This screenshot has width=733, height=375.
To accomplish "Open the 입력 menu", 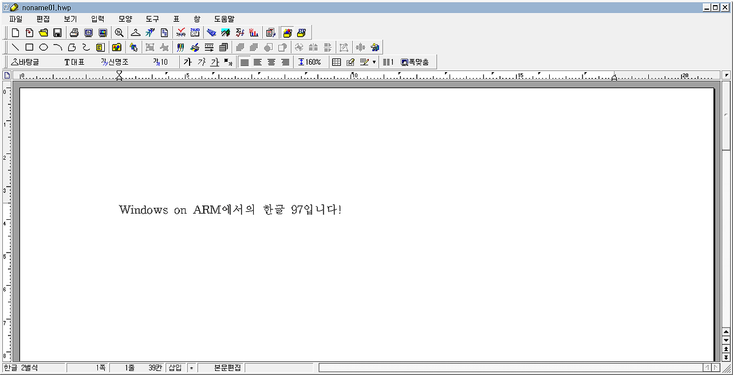I will coord(98,19).
